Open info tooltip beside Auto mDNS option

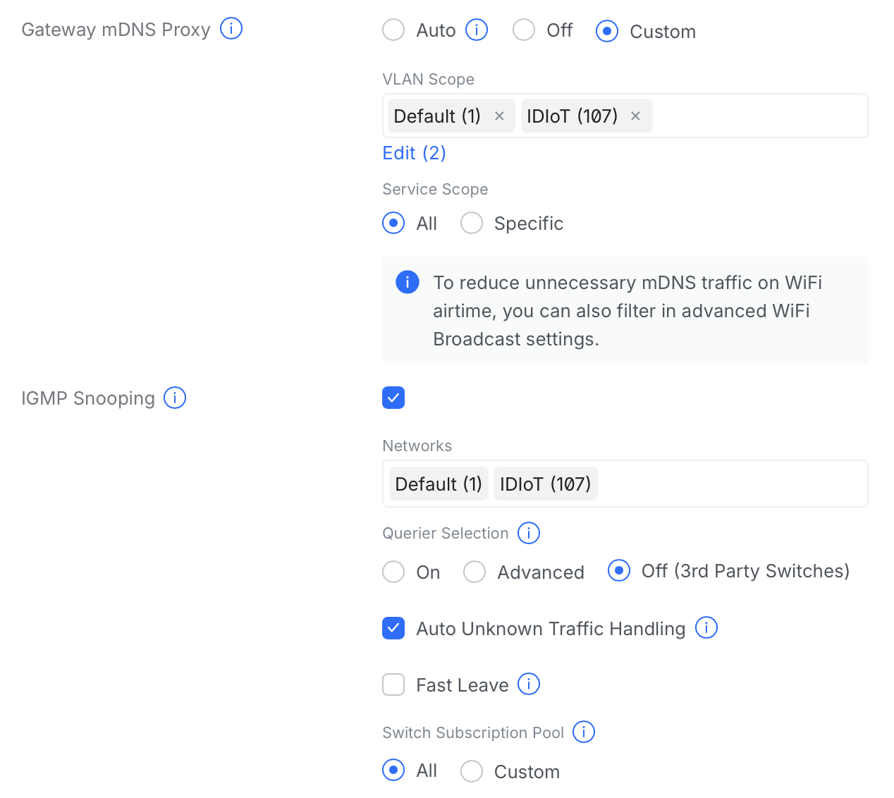477,30
